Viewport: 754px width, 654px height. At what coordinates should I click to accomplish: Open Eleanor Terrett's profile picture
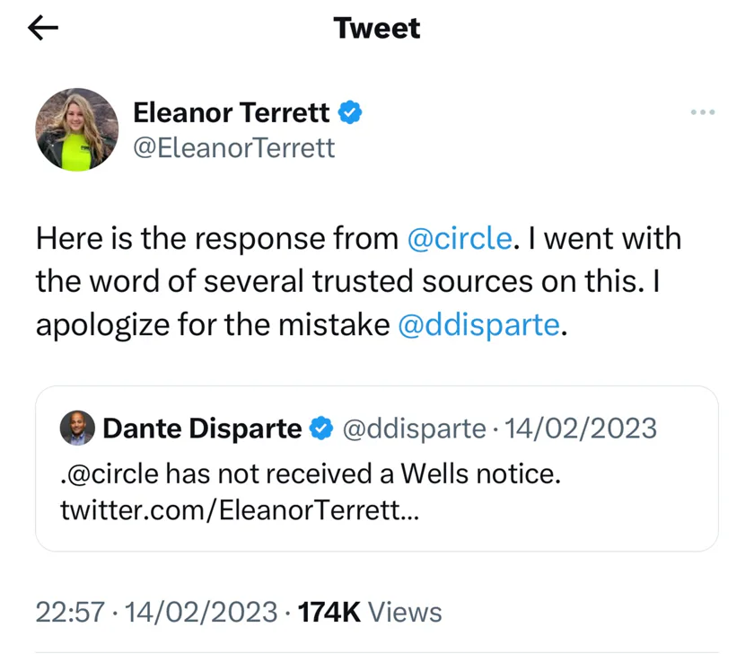[x=77, y=129]
